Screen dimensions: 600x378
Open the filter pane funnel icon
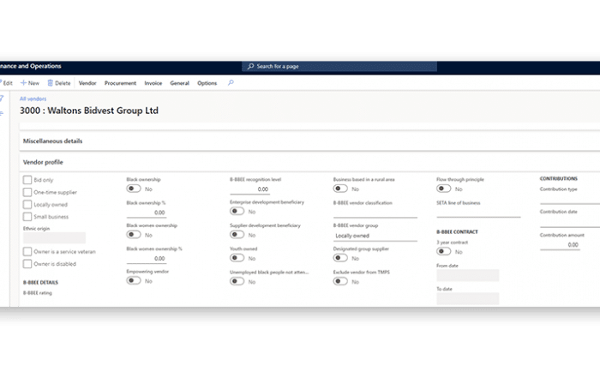pyautogui.click(x=3, y=99)
